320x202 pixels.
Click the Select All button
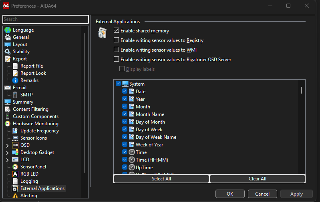pyautogui.click(x=161, y=179)
